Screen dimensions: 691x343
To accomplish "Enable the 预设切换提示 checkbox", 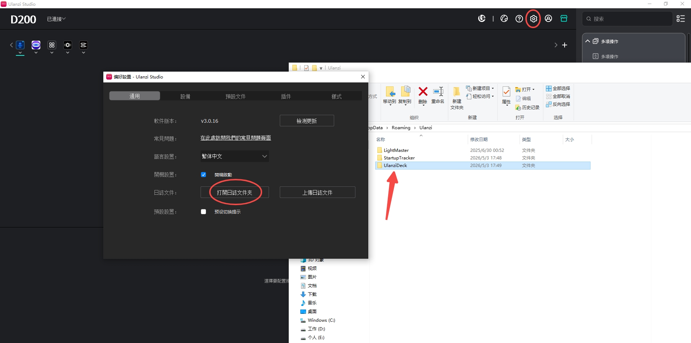I will pyautogui.click(x=203, y=212).
